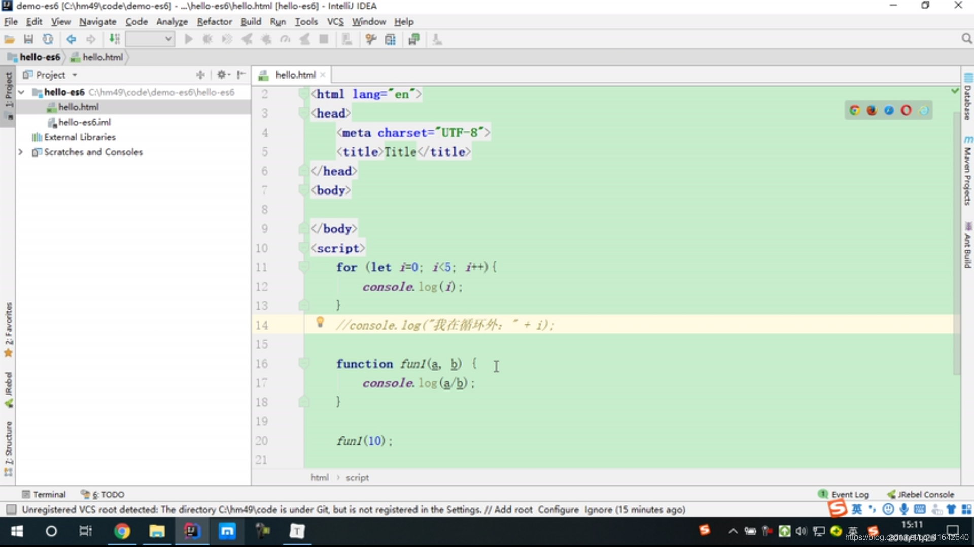Open Project Structure from toolbar

coord(390,40)
